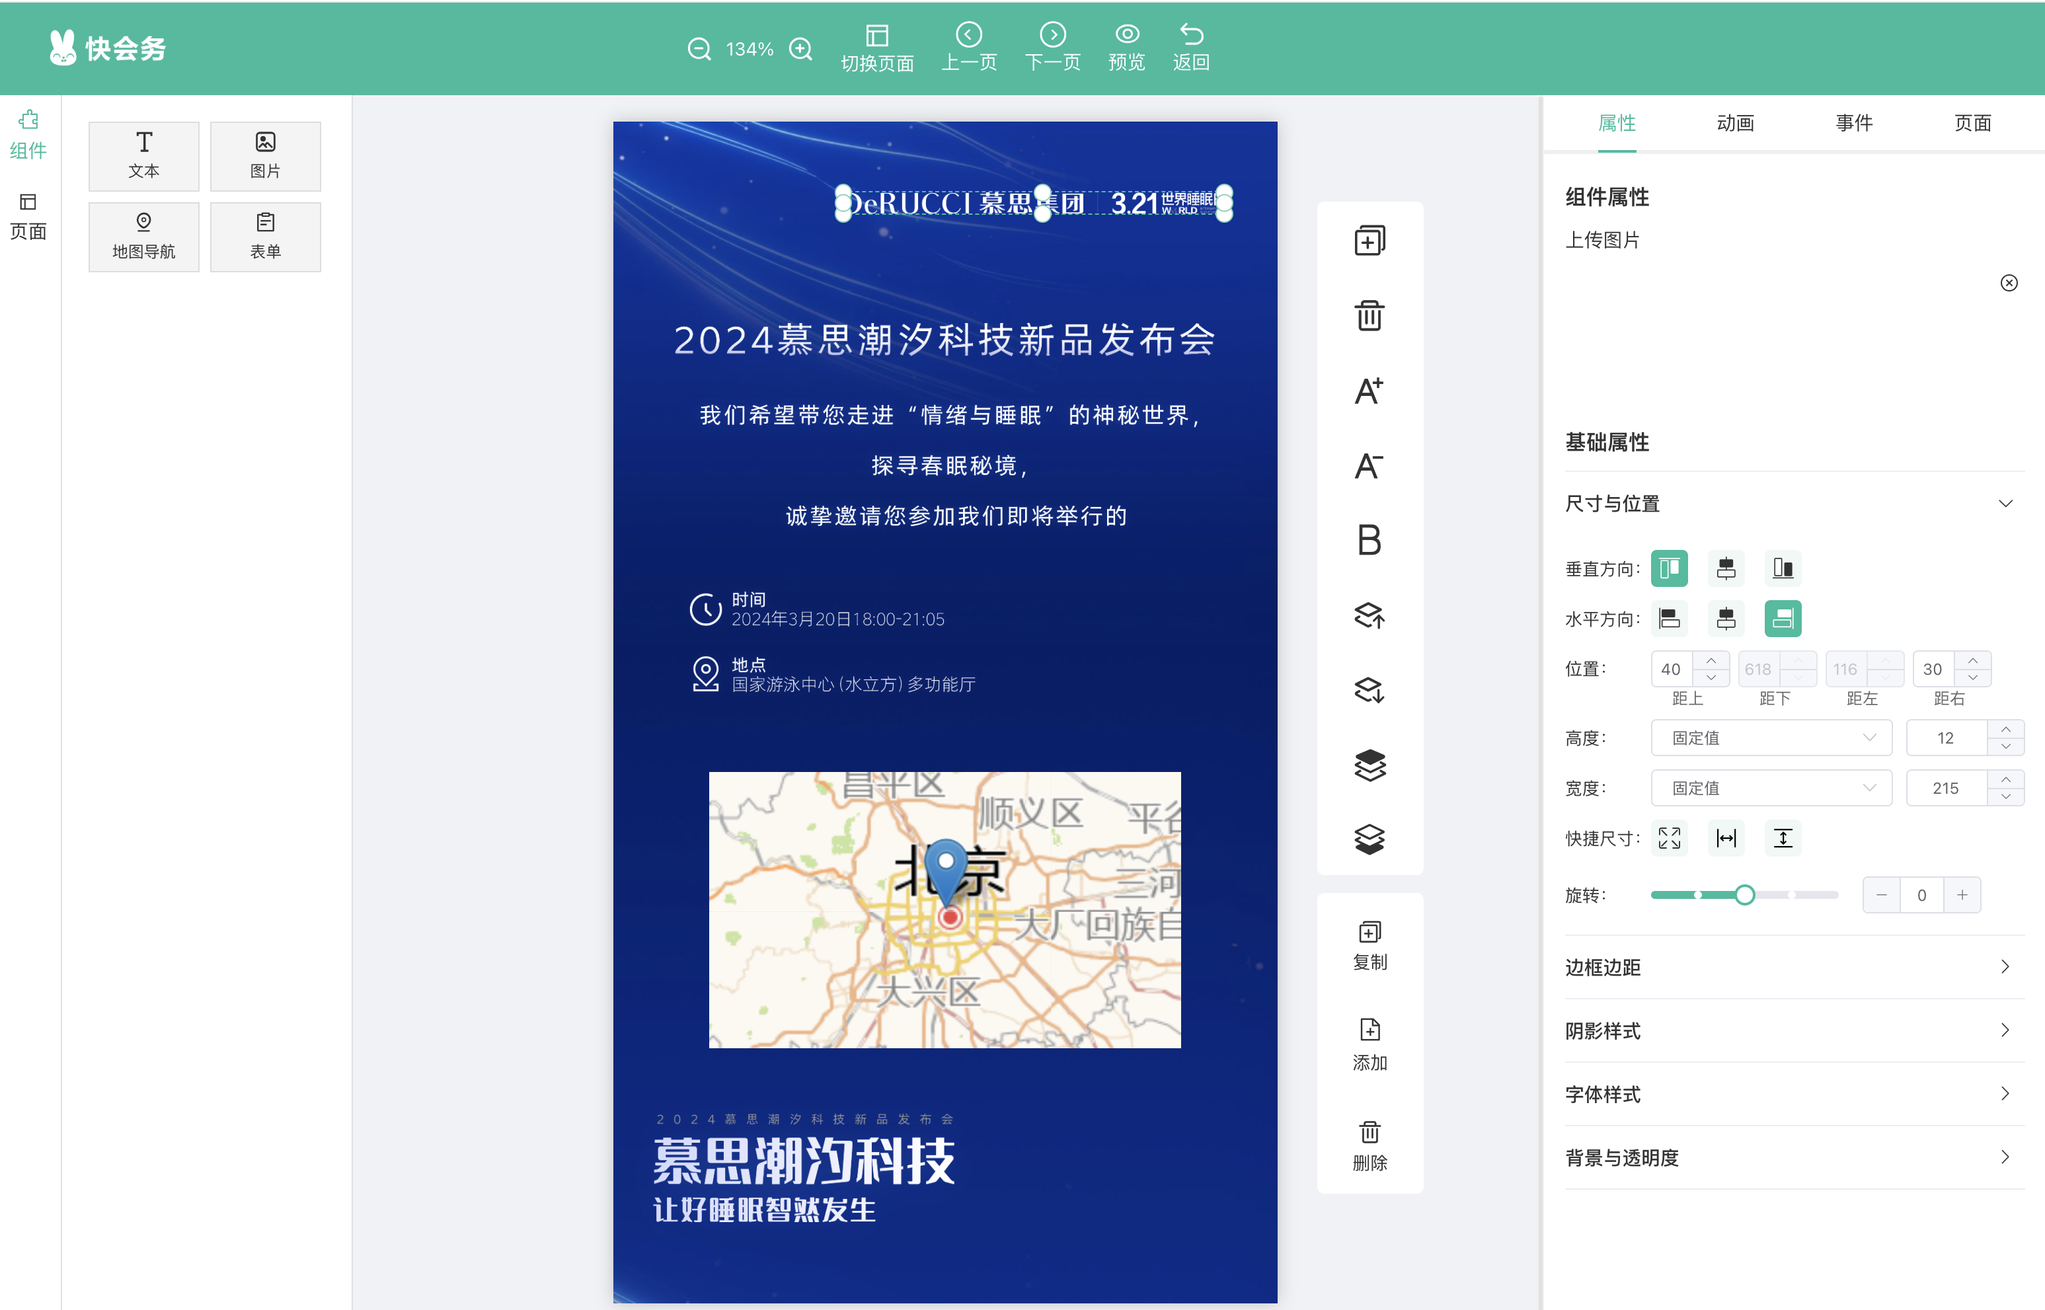Select top vertical alignment
The image size is (2045, 1310).
click(1669, 568)
